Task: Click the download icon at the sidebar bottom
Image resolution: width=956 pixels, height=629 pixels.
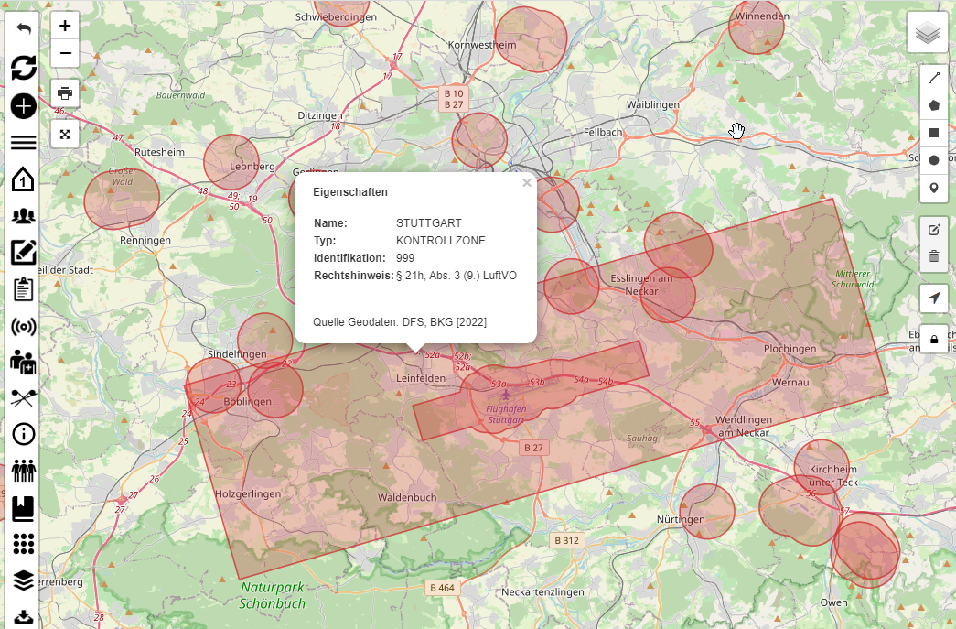Action: click(24, 616)
